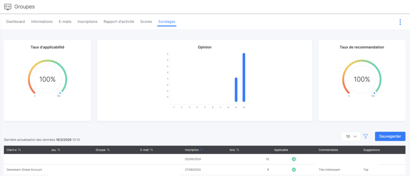410x176 pixels.
Task: Click the Taux de recommandation gauge
Action: tap(362, 79)
